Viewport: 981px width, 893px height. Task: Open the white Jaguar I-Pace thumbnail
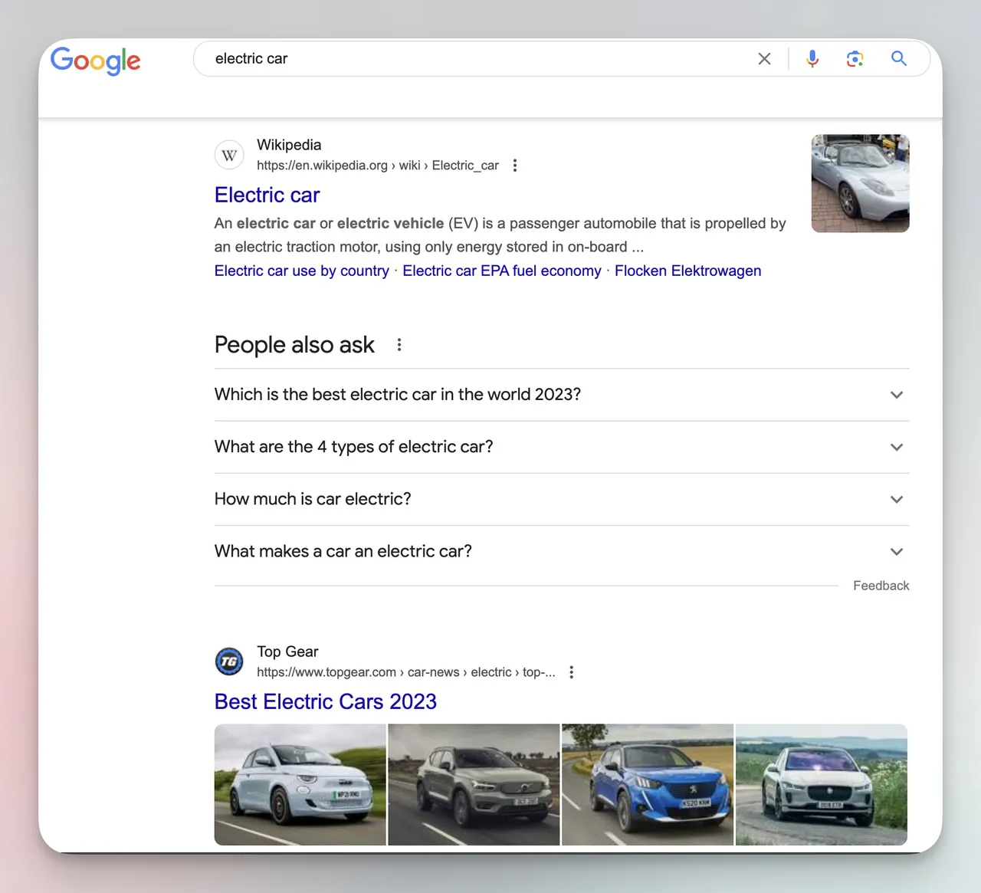click(822, 785)
